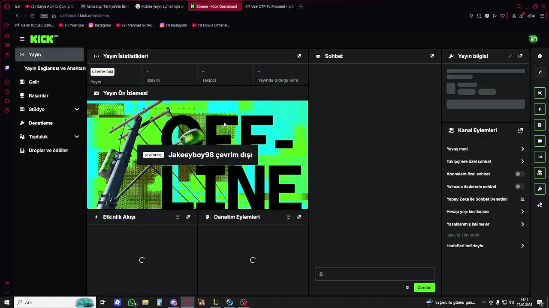
Task: Pop out the Kanal Eylemleri panel
Action: tap(520, 130)
